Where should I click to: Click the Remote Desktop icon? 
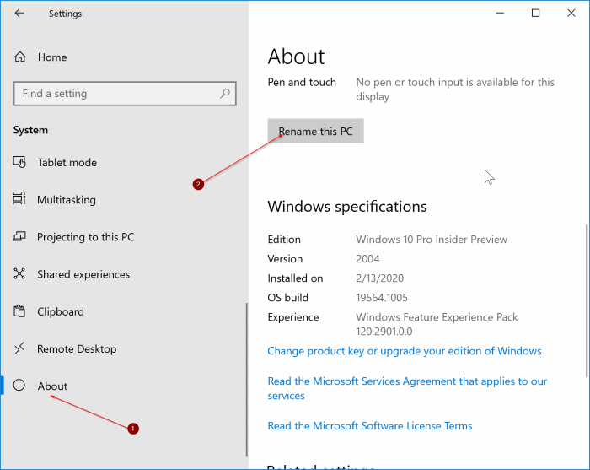(19, 348)
